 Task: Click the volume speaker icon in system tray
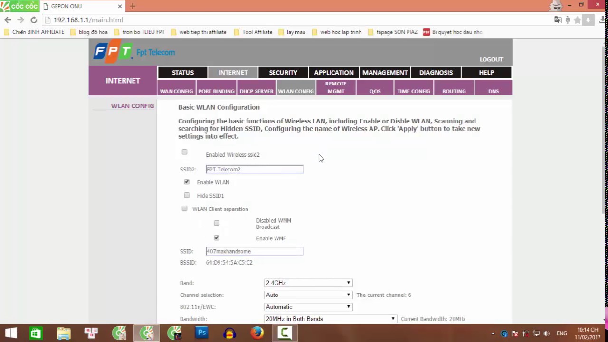(x=547, y=333)
